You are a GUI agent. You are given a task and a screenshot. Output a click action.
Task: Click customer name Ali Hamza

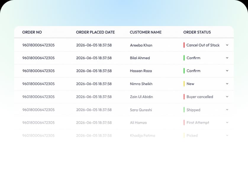point(138,123)
